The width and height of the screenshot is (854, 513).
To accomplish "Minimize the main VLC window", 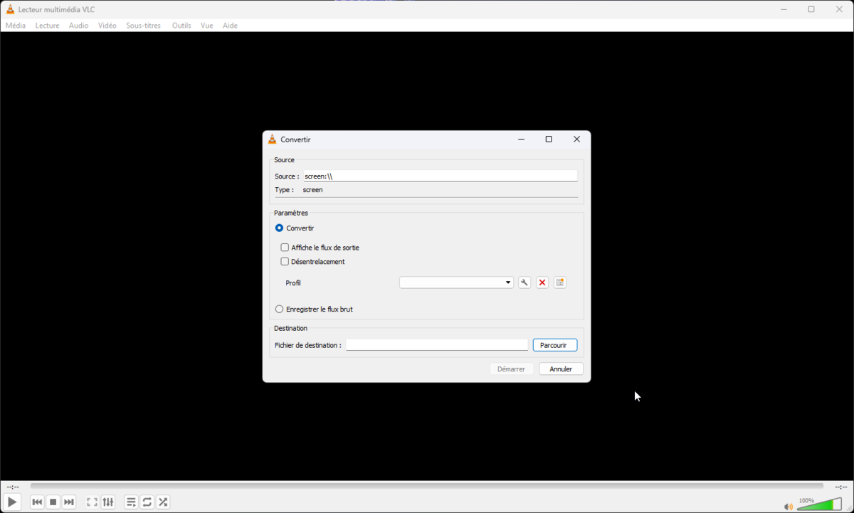I will pyautogui.click(x=784, y=9).
